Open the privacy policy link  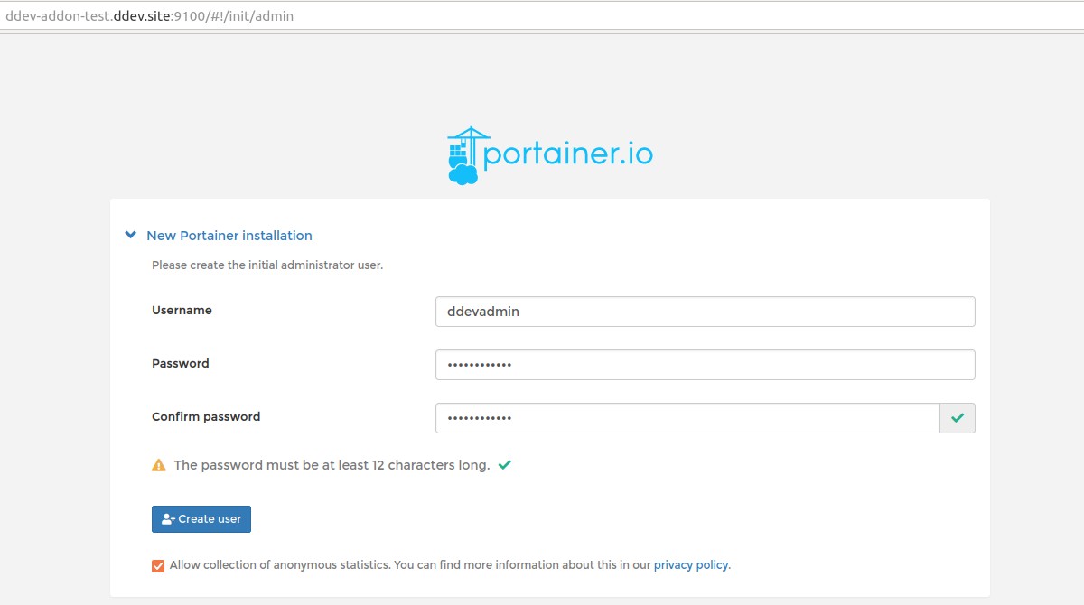pyautogui.click(x=691, y=565)
